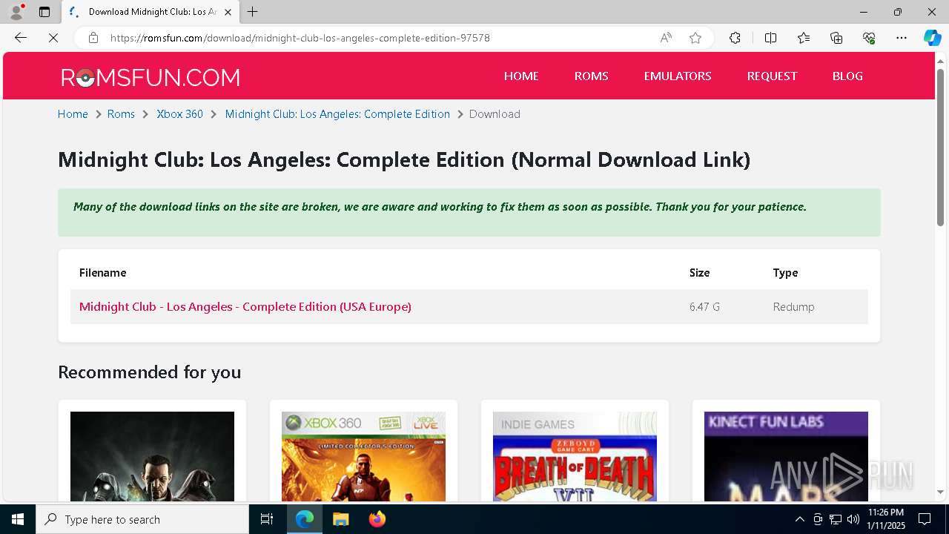Click the taskbar search box
The image size is (949, 534).
142,519
